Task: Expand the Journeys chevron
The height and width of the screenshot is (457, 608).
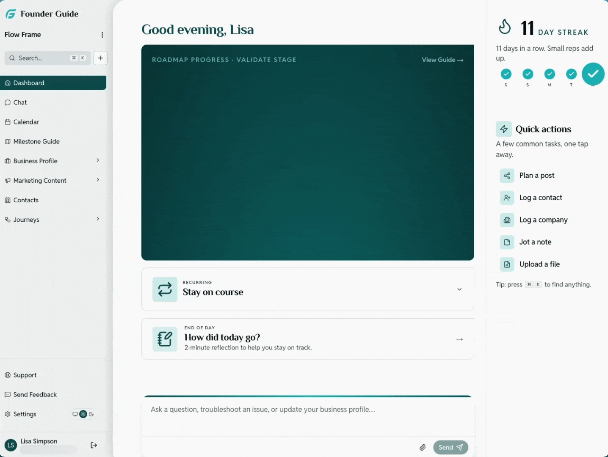Action: tap(98, 219)
